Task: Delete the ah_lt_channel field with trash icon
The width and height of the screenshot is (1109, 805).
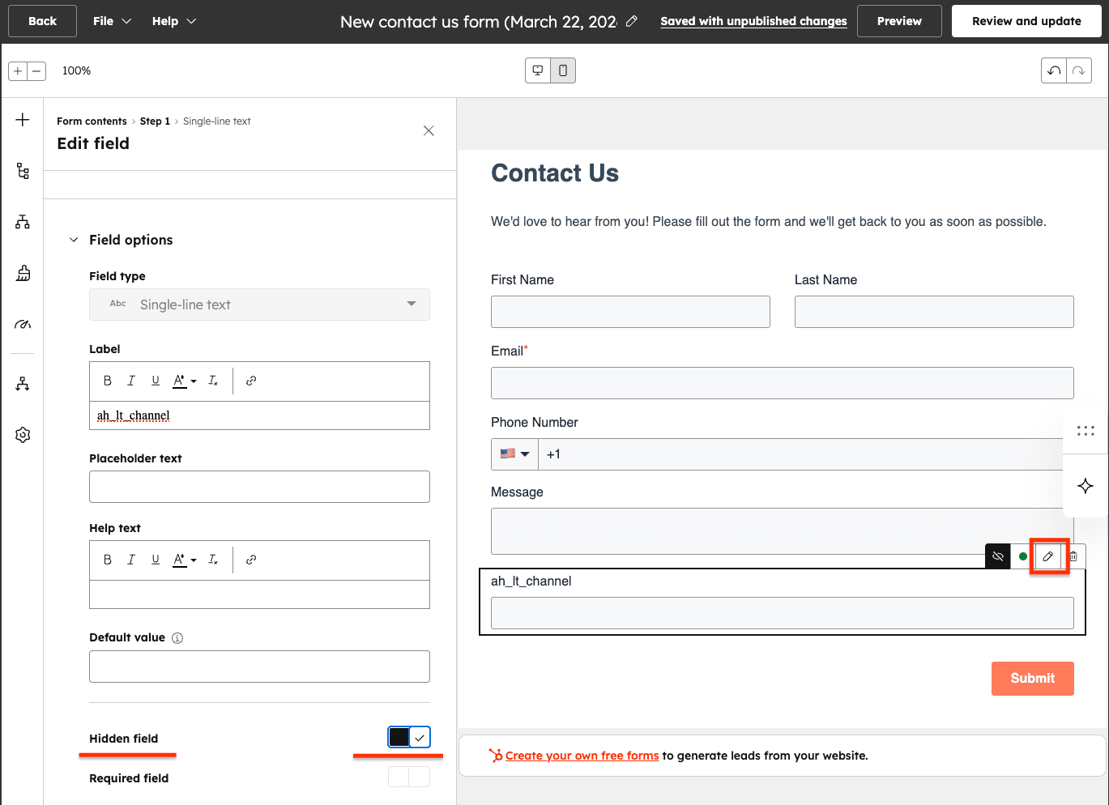Action: click(1073, 556)
